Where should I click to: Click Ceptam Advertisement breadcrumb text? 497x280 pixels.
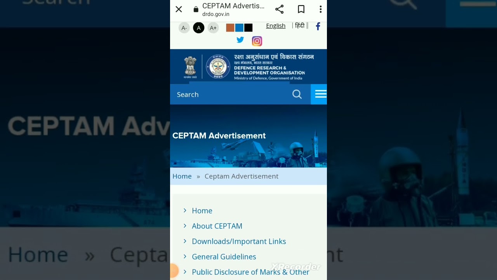(242, 176)
